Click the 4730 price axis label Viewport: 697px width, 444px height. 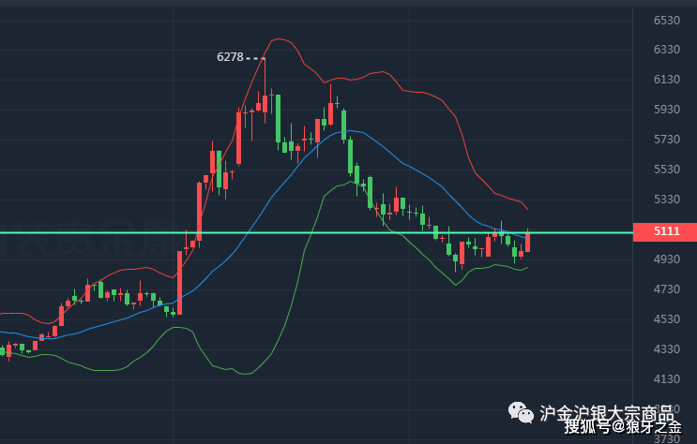667,289
